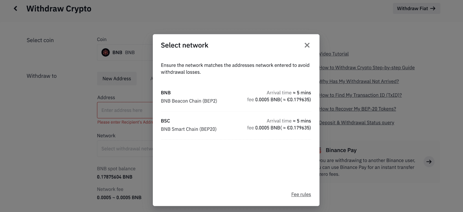Open the Fee rules link
Image resolution: width=463 pixels, height=212 pixels.
click(301, 194)
